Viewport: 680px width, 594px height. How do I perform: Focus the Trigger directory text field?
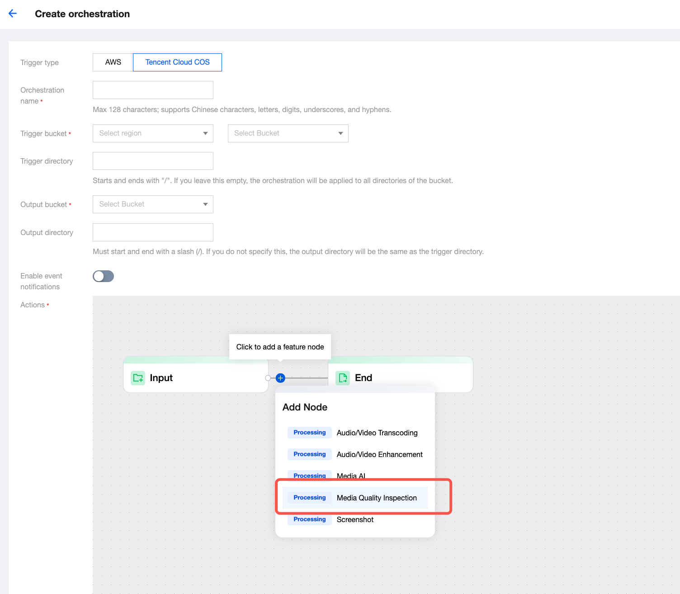pyautogui.click(x=153, y=161)
